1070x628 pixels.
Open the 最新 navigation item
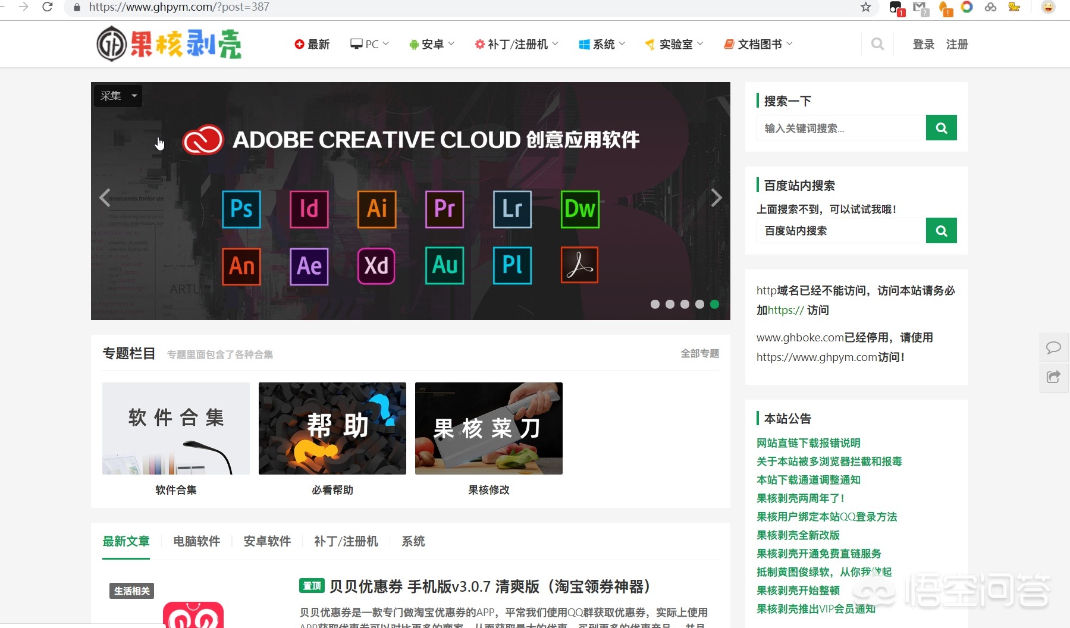(x=312, y=44)
